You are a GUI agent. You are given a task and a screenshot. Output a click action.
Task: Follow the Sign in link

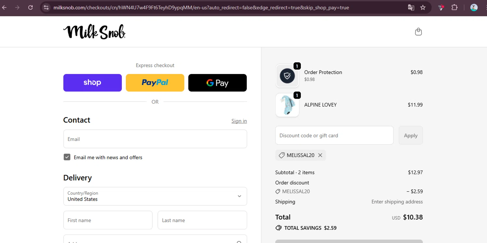239,121
